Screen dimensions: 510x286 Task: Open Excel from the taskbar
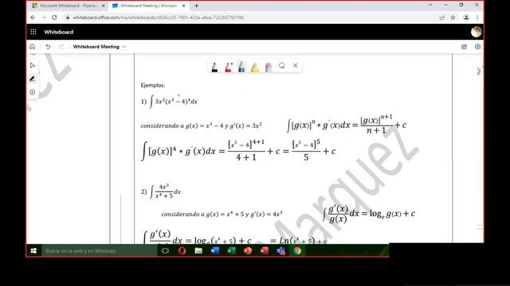231,251
